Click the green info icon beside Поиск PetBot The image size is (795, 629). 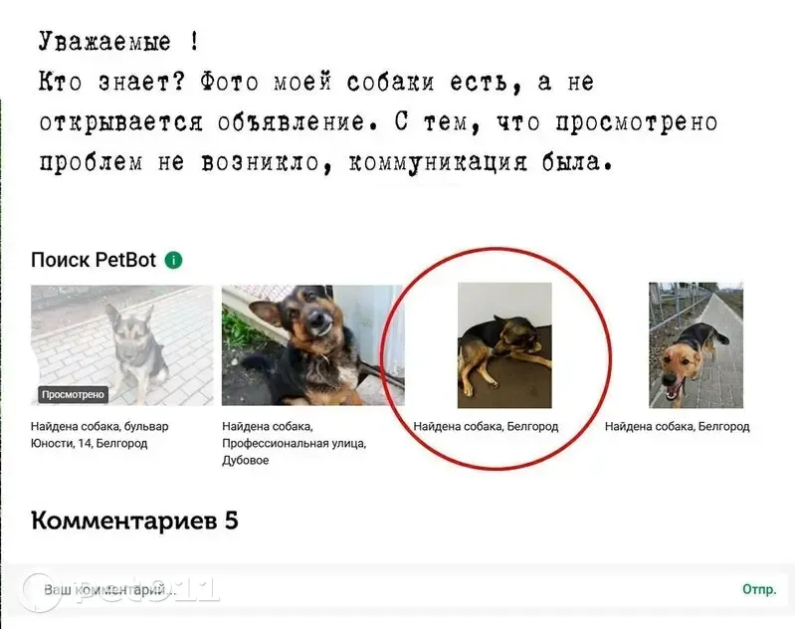coord(173,260)
